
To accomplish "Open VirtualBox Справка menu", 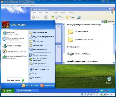I will point(30,5).
